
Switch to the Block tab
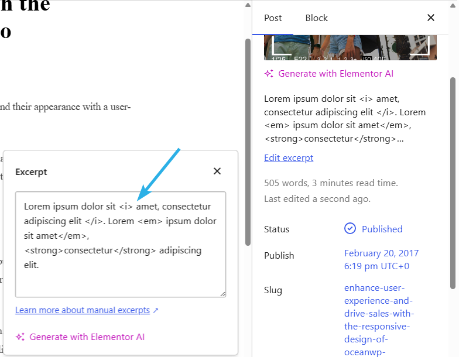click(x=316, y=18)
